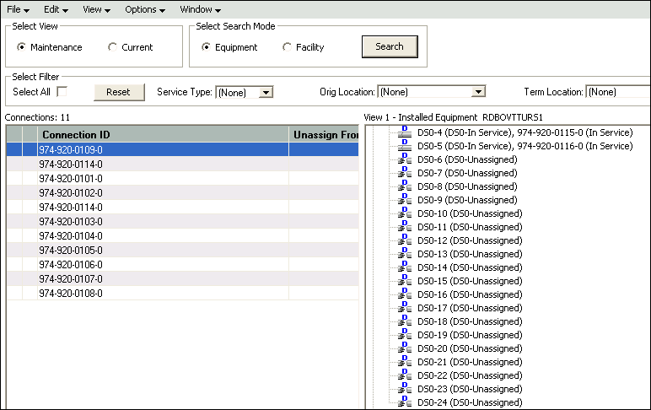Open the Options menu
This screenshot has width=651, height=410.
pos(145,9)
